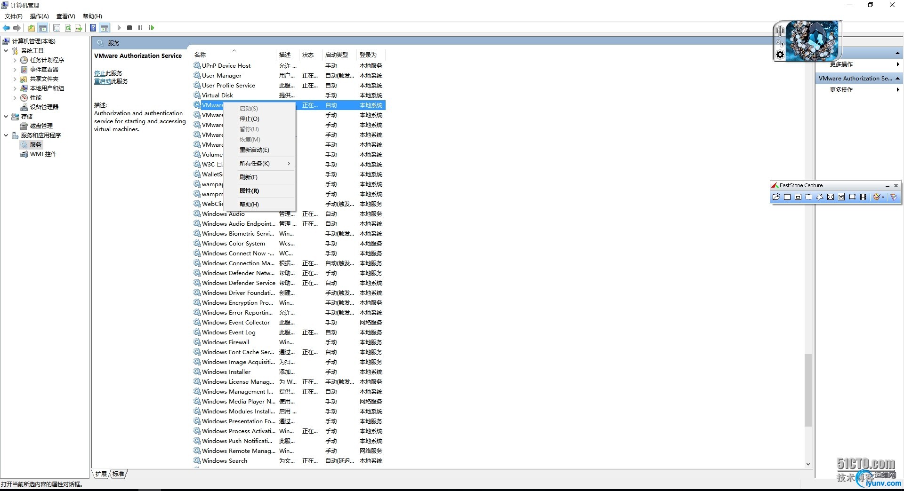This screenshot has height=491, width=904.
Task: Open file in FastStone Capture editor
Action: coord(776,197)
